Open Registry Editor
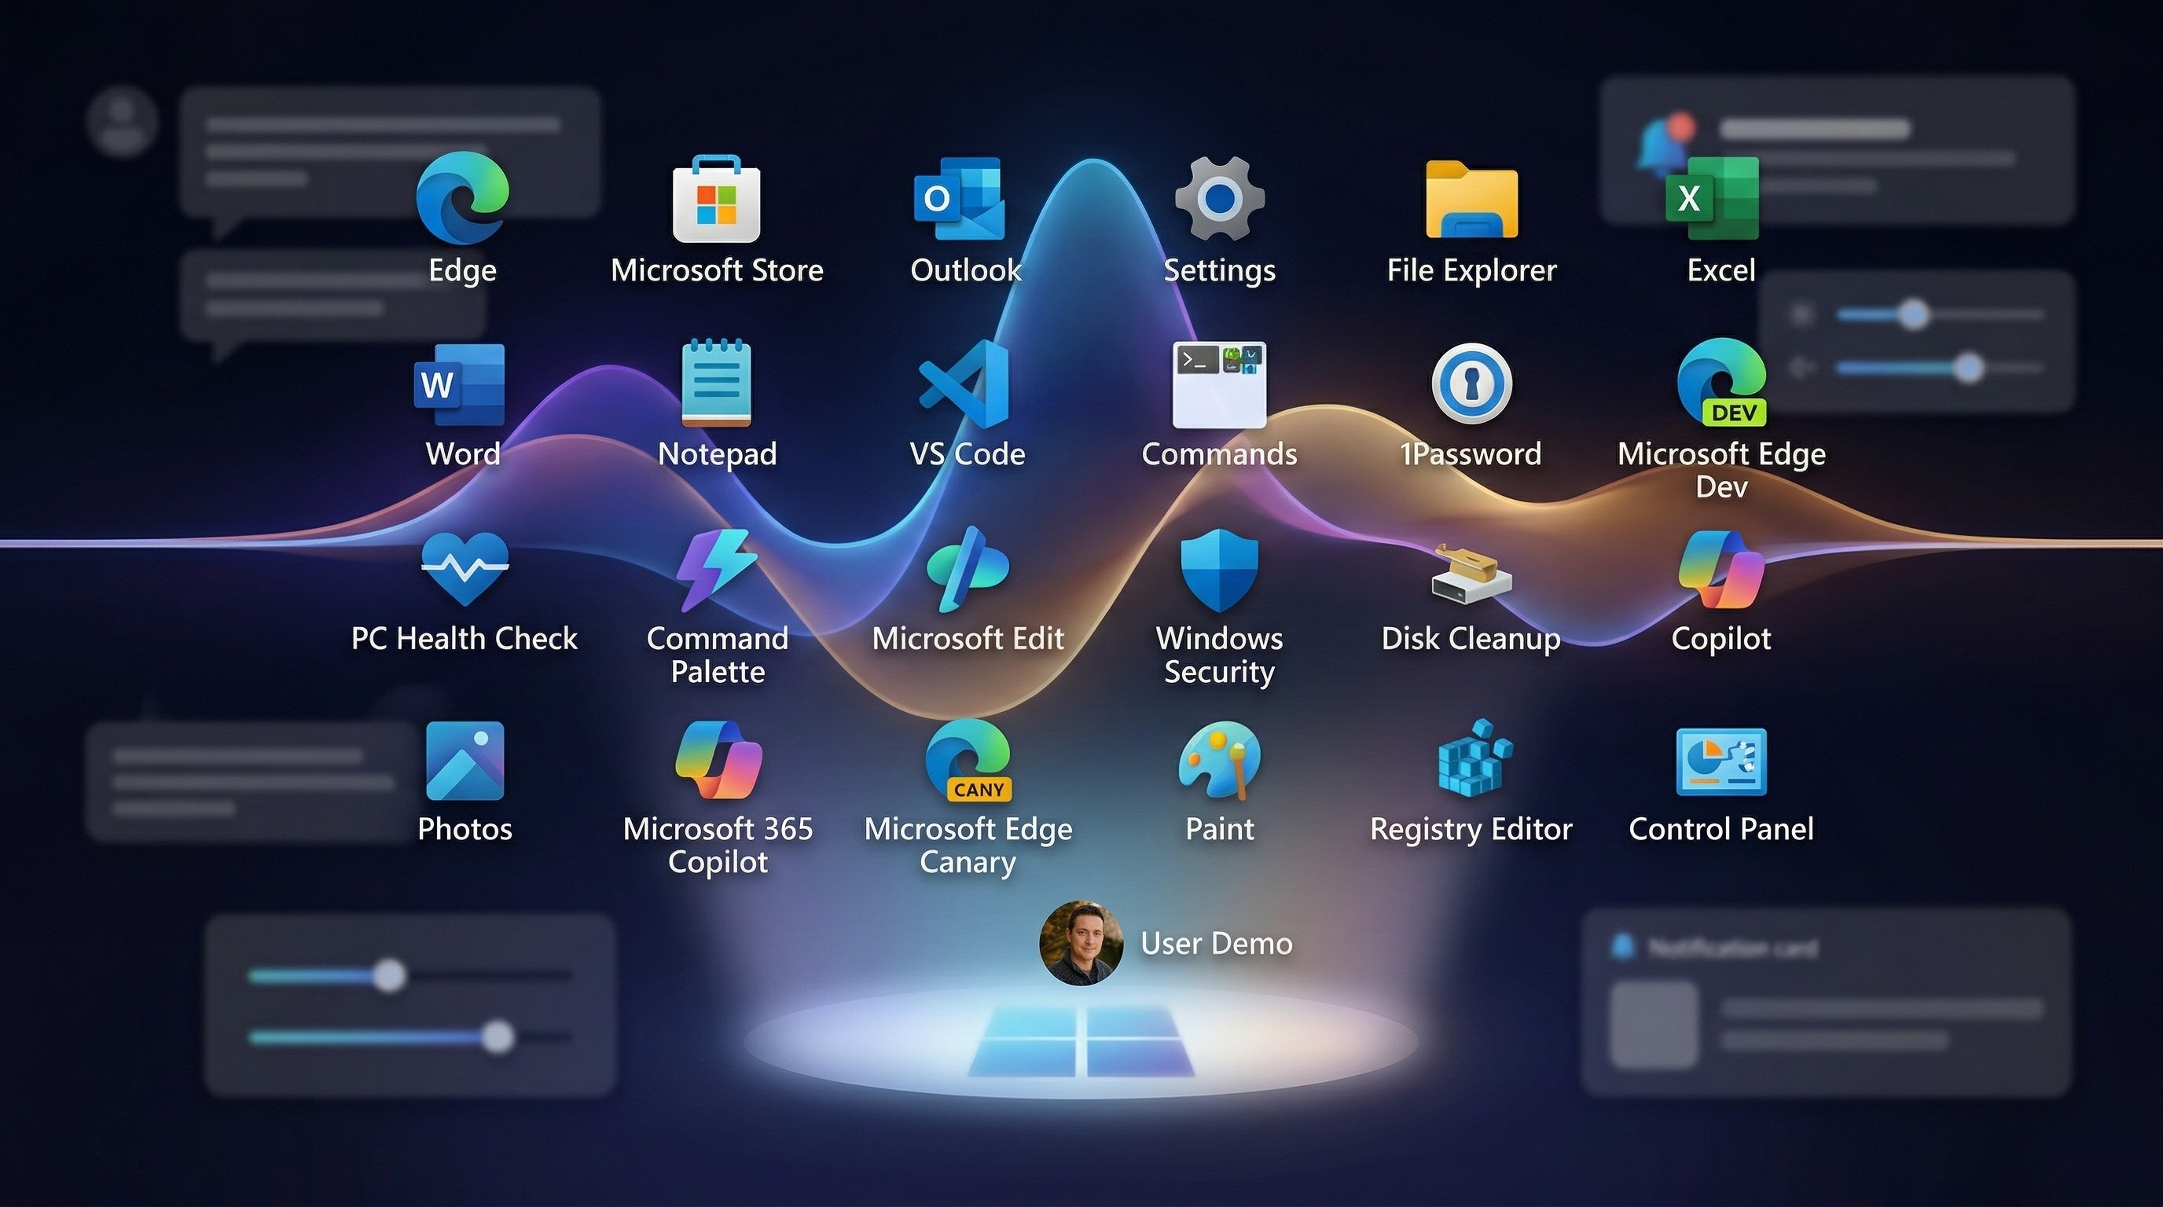The width and height of the screenshot is (2163, 1207). [x=1471, y=765]
